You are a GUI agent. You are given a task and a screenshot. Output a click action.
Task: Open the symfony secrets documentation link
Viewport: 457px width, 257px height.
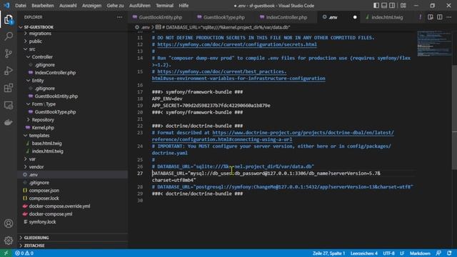(237, 44)
